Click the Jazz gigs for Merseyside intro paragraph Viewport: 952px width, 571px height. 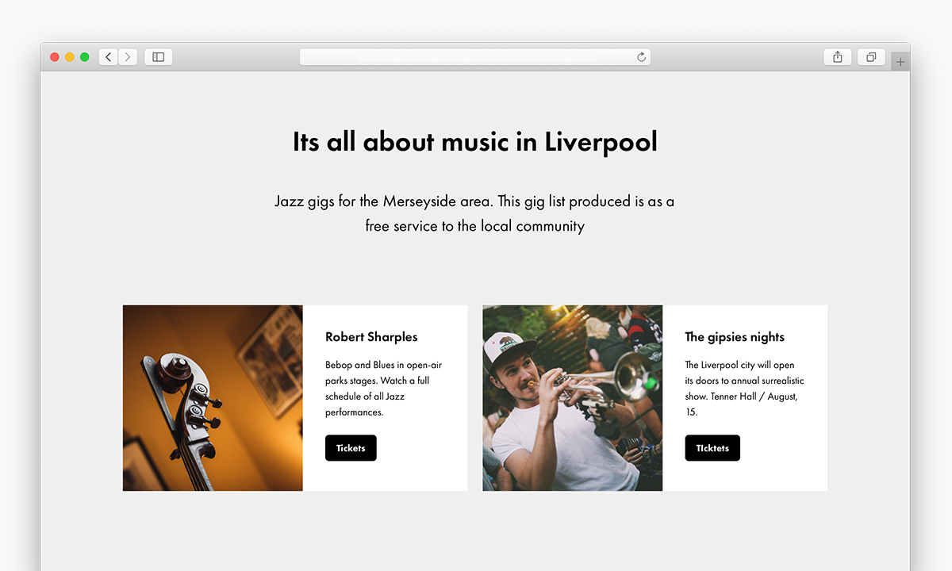475,213
